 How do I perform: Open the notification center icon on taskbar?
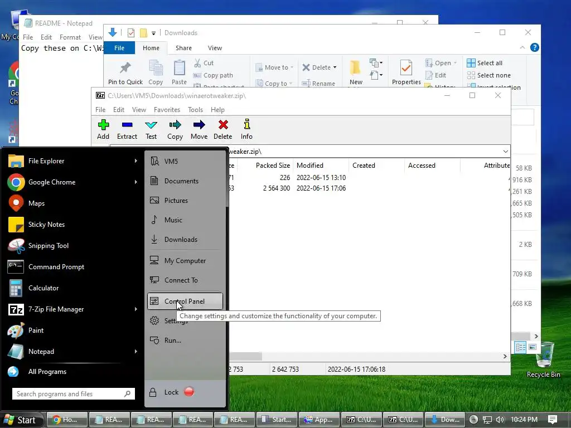click(553, 420)
